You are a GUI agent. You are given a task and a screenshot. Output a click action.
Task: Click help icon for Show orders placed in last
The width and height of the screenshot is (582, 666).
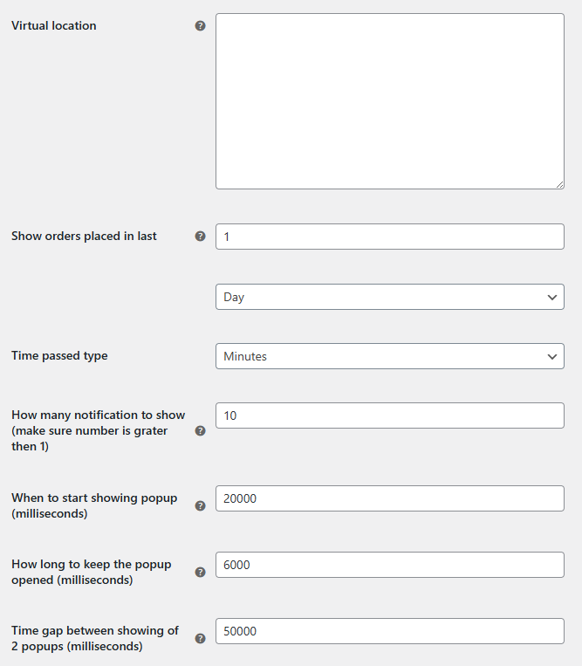(200, 237)
